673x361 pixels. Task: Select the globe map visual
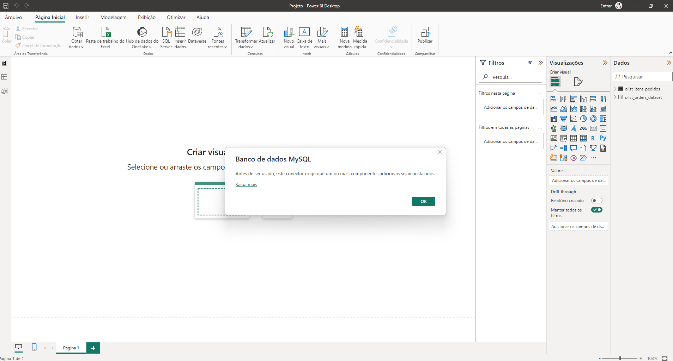point(554,128)
